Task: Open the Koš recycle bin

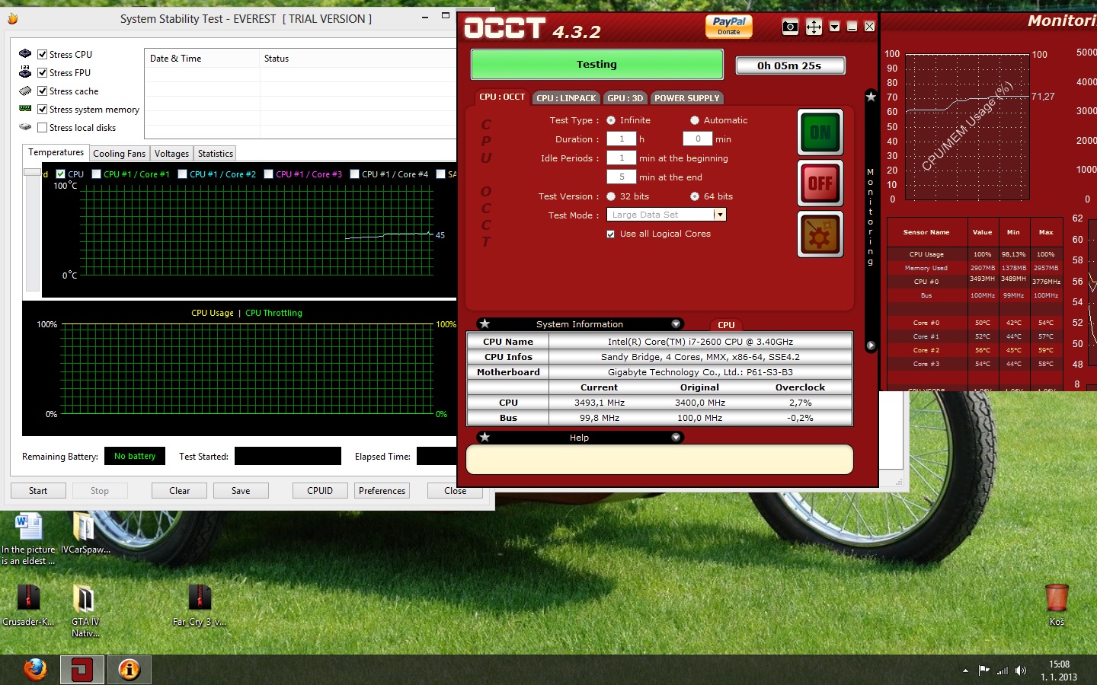Action: coord(1057,604)
